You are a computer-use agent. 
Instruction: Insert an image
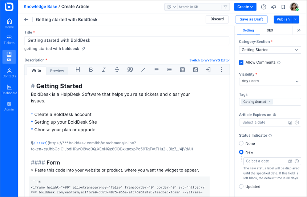pos(195,70)
